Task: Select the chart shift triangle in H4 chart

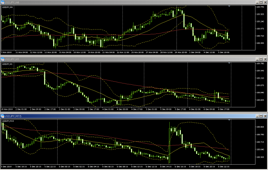Action: click(x=229, y=6)
